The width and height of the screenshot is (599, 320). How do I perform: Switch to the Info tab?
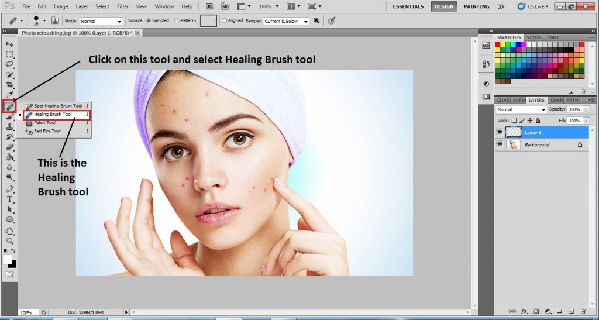coord(553,37)
